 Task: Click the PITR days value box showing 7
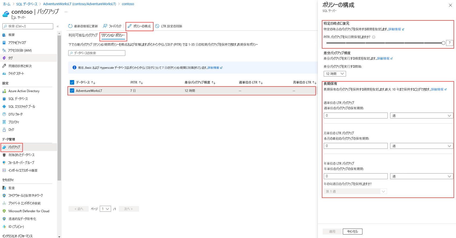coord(450,43)
